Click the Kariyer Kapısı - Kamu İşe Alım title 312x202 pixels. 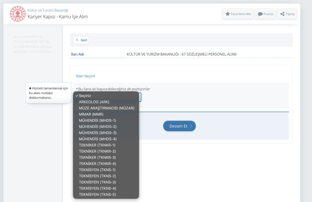tap(58, 17)
